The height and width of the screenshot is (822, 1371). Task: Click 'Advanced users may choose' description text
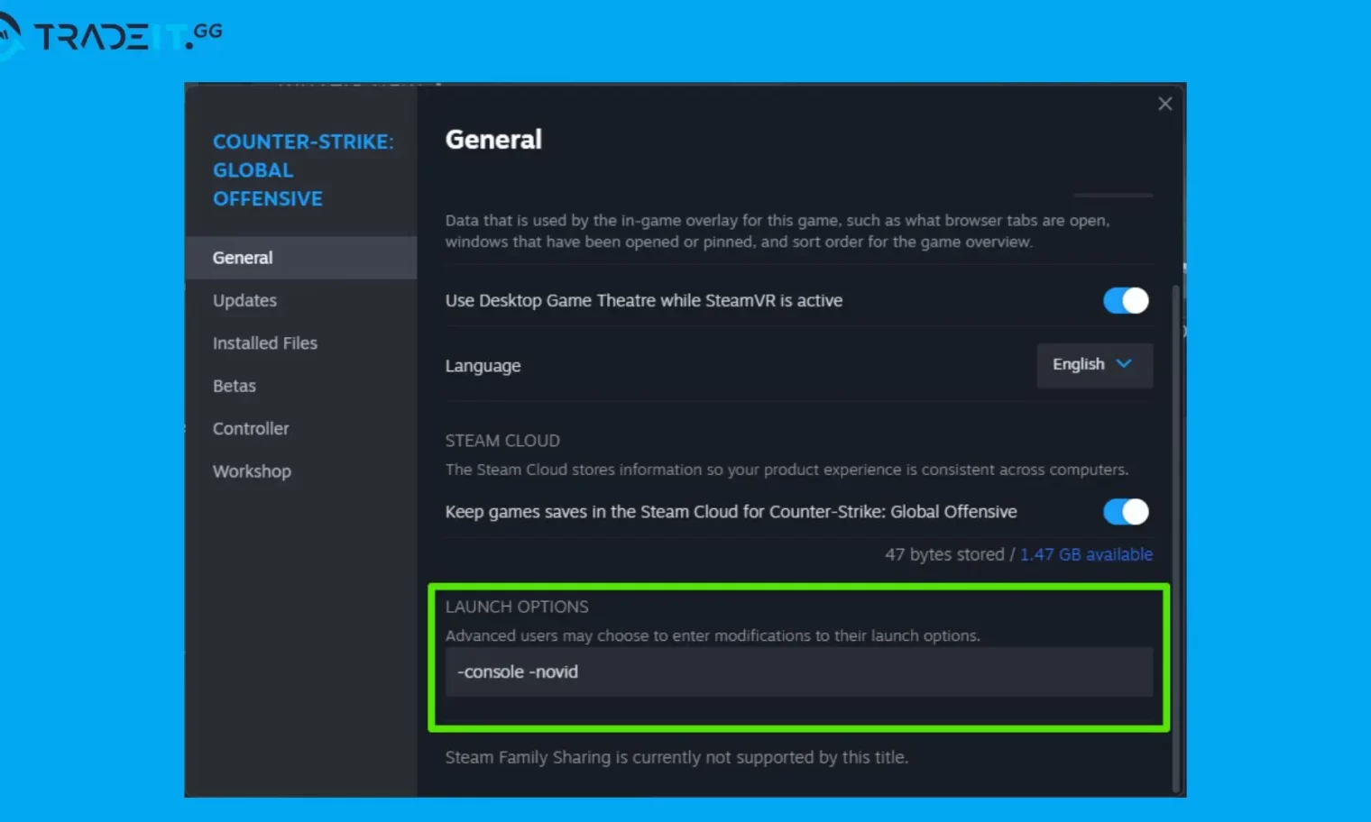click(713, 635)
